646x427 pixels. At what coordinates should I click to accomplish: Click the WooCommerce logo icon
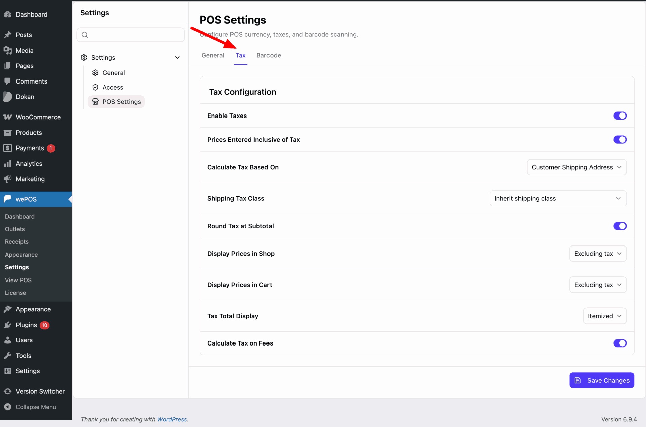[7, 117]
